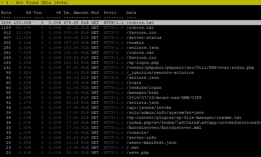Select the '/jenkins/login' entry
The image size is (261, 157).
tap(144, 87)
